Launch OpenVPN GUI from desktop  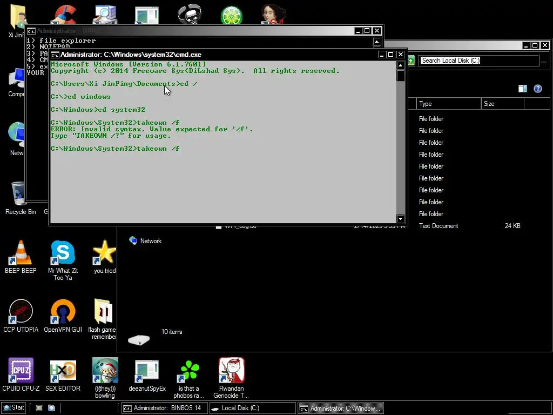63,316
